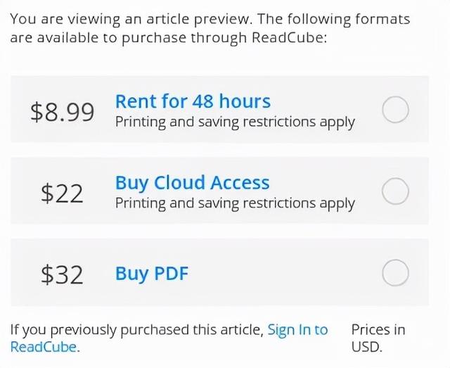
Task: Click the restrictions note under Buy Cloud Access
Action: (x=235, y=203)
